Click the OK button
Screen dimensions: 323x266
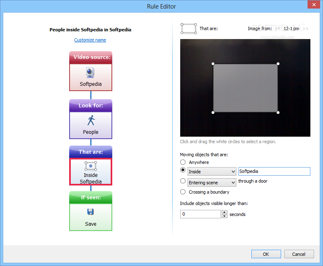(x=266, y=254)
